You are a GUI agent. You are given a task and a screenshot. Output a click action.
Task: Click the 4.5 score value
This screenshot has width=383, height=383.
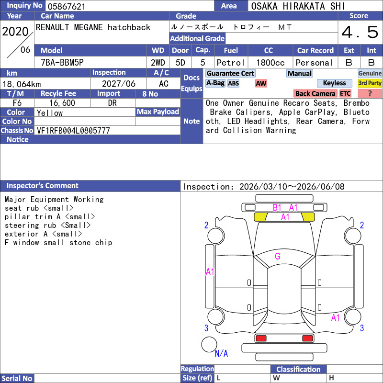(x=360, y=32)
